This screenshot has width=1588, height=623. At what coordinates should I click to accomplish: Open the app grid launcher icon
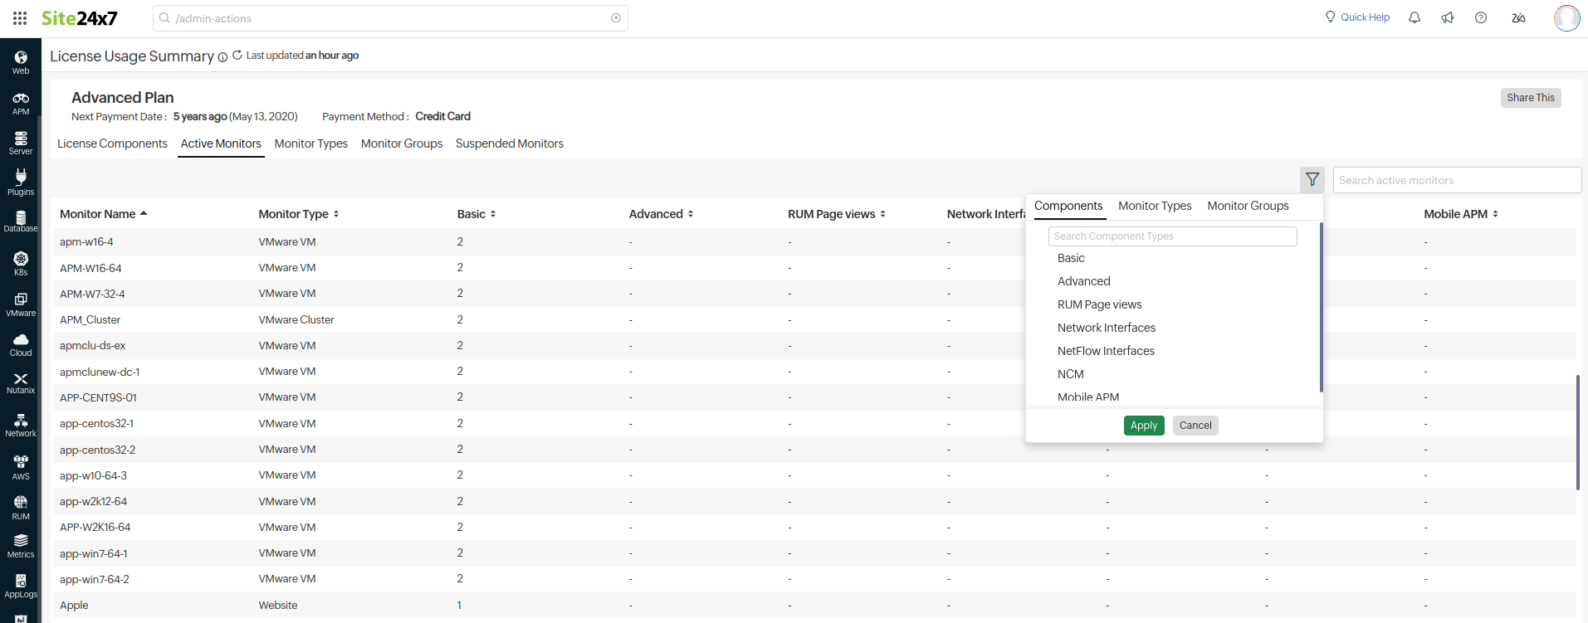click(20, 17)
